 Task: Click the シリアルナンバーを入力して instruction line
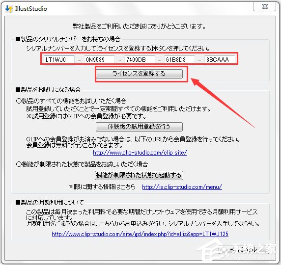pos(118,49)
